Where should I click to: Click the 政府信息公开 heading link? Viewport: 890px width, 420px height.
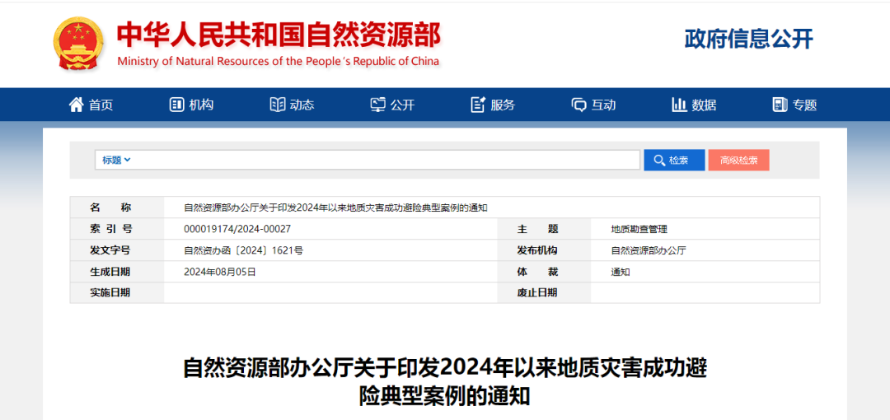click(748, 39)
